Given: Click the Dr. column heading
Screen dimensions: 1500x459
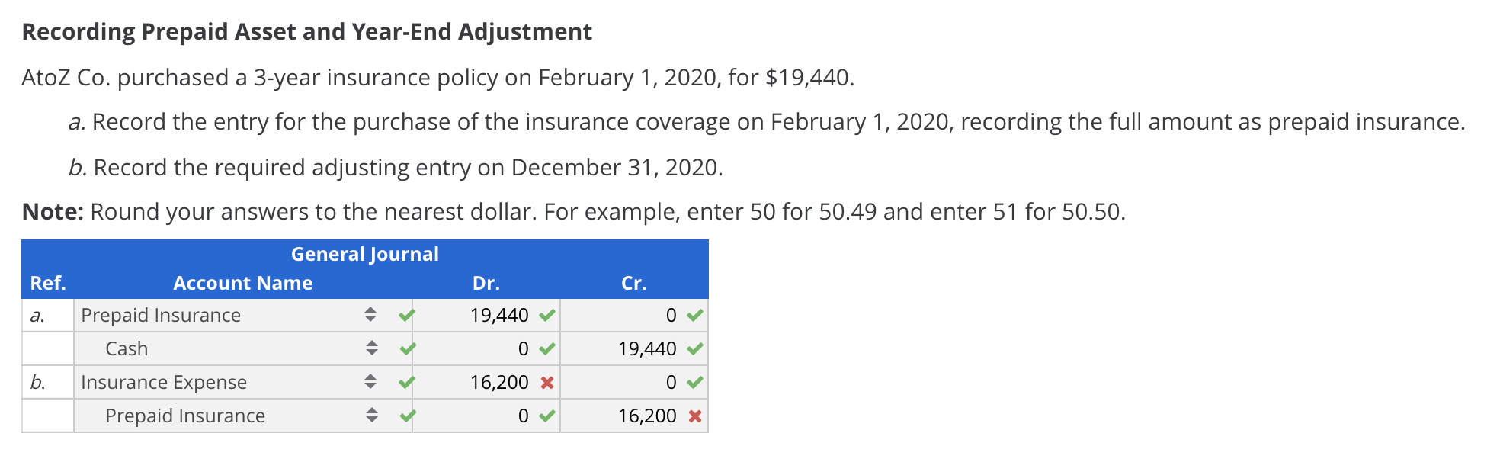Looking at the screenshot, I should point(486,283).
